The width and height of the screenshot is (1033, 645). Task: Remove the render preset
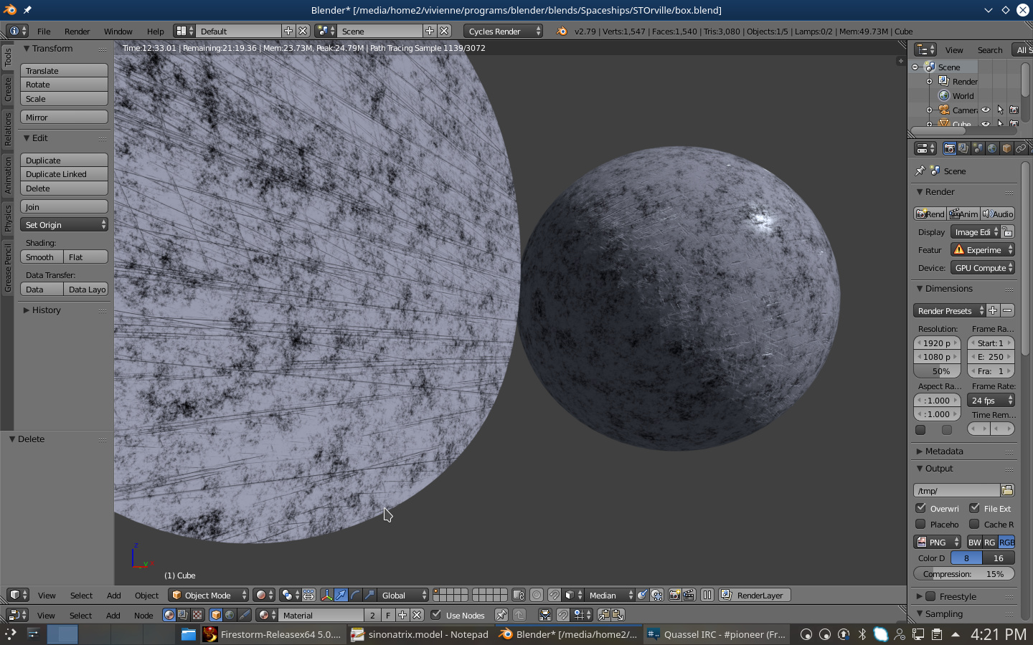pos(1007,310)
